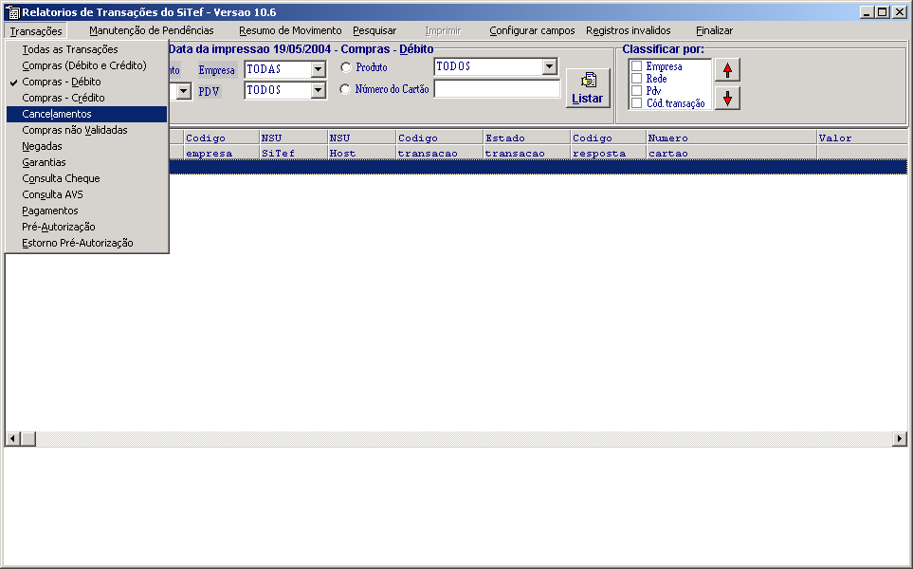Click the NSU Host column header
913x569 pixels.
(361, 145)
